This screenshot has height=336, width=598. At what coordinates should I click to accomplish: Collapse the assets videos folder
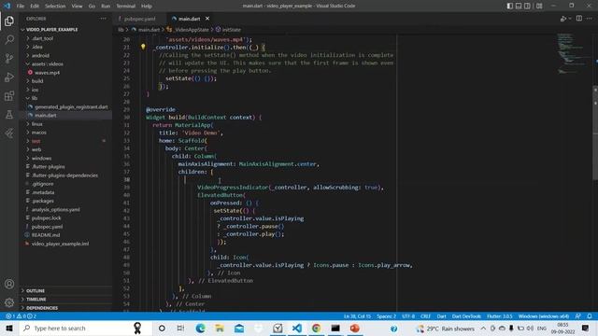[48, 64]
